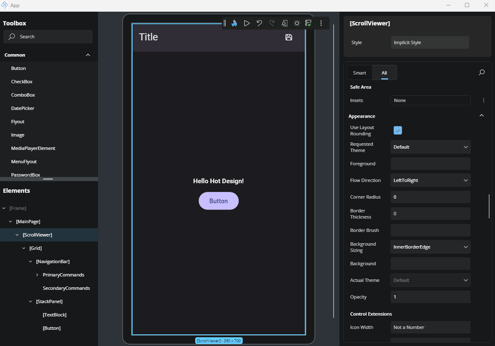Click the Opacity value field
Viewport: 495px width, 346px height.
(430, 296)
